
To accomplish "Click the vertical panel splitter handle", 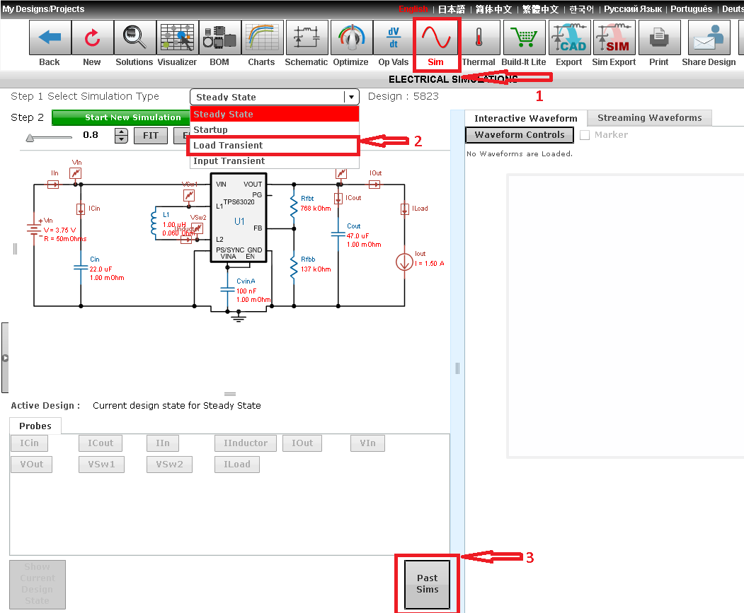I will click(457, 368).
